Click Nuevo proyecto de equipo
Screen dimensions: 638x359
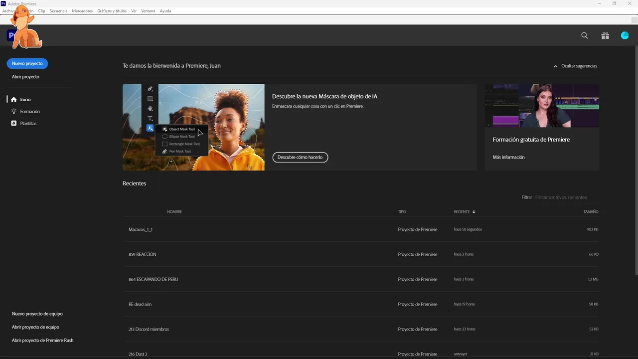click(x=37, y=314)
